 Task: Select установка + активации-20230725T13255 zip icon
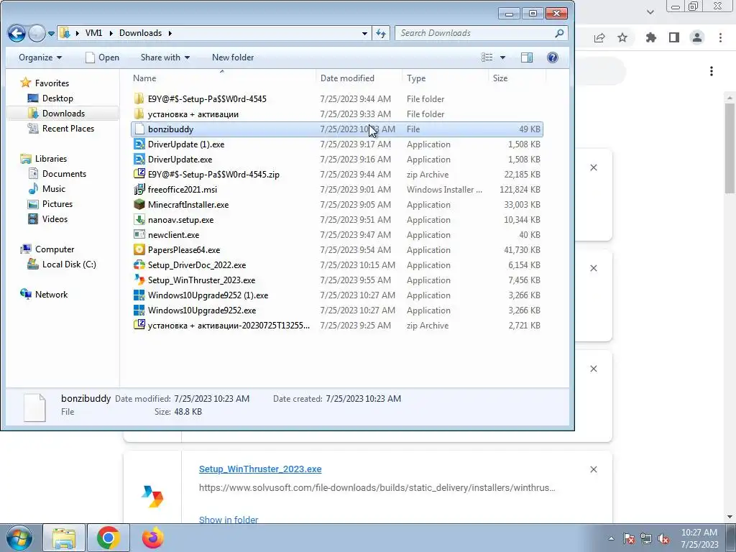(x=139, y=326)
